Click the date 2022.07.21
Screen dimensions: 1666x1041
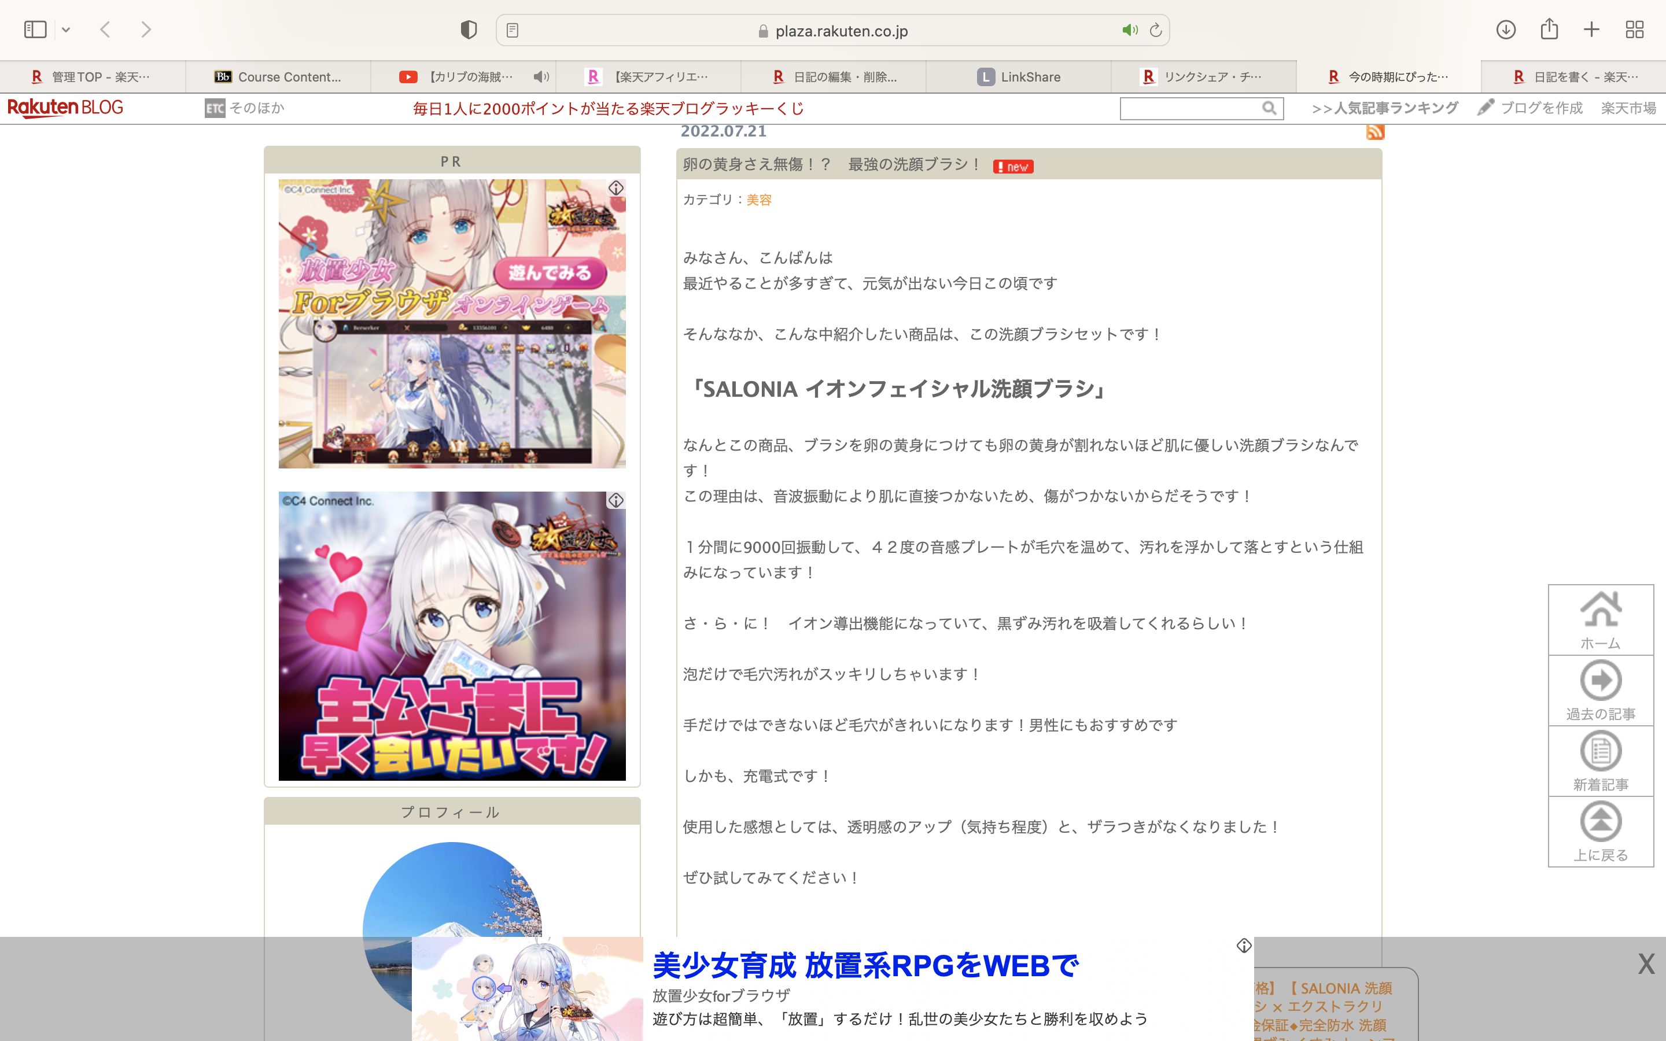coord(724,131)
